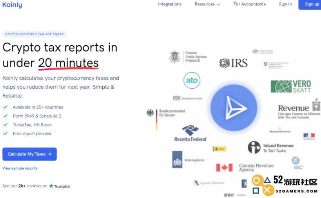The width and height of the screenshot is (321, 198).
Task: Click the Cryptocurrency Tax Software badge
Action: click(34, 34)
